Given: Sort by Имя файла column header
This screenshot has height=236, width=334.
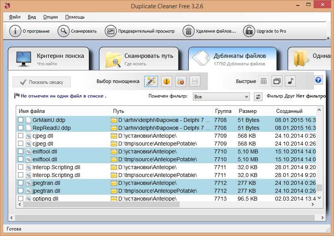Looking at the screenshot, I should tap(64, 111).
